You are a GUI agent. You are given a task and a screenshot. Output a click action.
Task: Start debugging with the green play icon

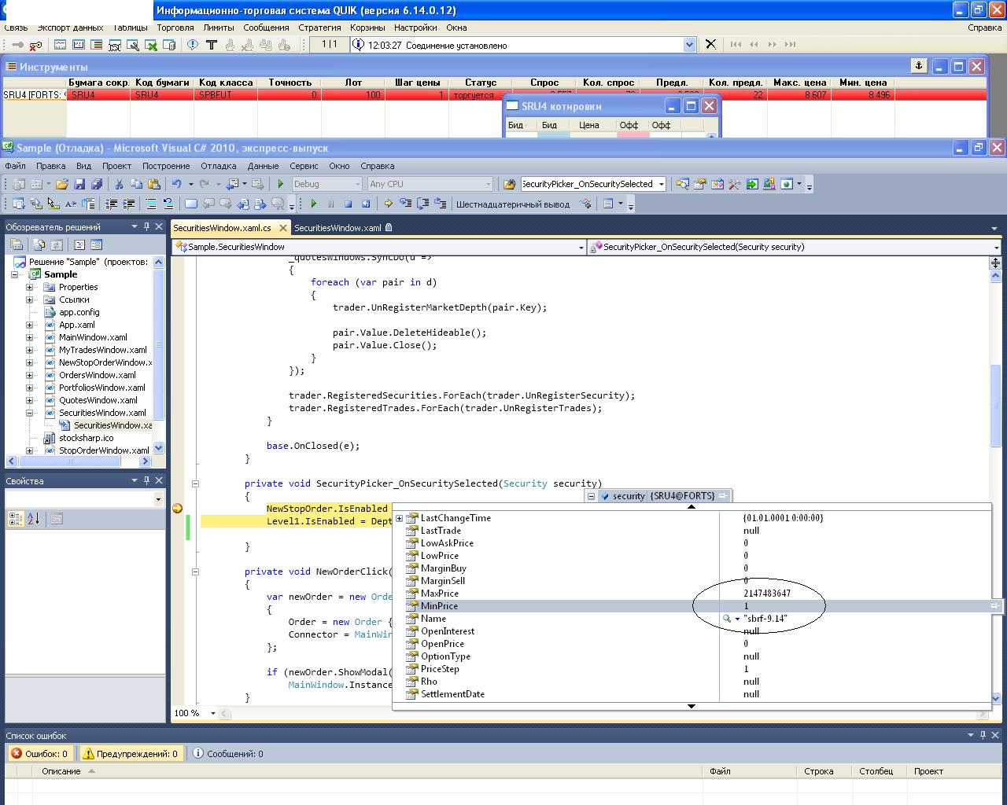point(280,184)
